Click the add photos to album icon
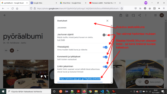The image size is (167, 94). point(127,15)
